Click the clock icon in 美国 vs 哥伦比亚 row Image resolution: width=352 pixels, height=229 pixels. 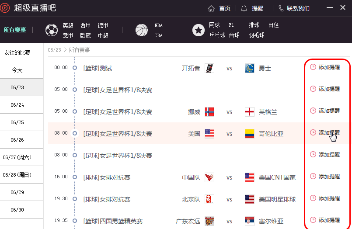coord(313,132)
